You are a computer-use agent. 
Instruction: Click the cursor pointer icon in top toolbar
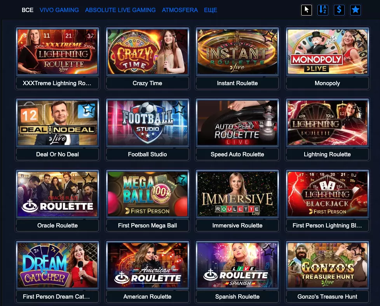tap(306, 10)
